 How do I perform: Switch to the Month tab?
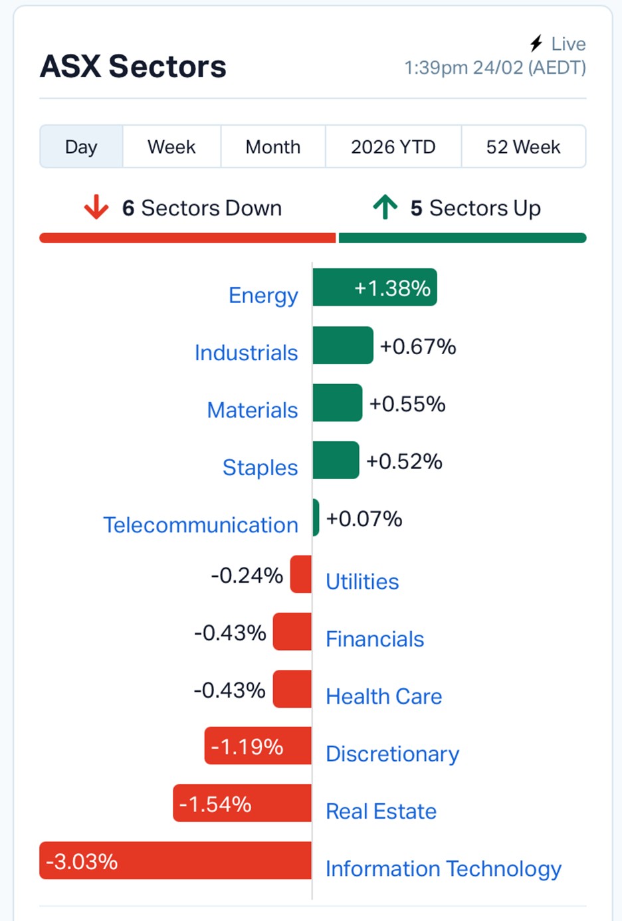click(273, 146)
